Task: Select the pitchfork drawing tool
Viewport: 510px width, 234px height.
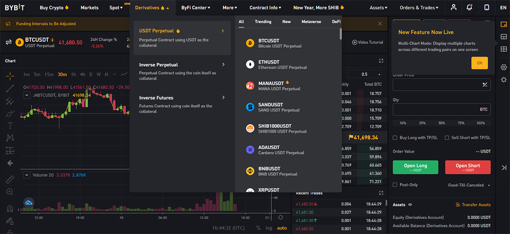Action: [x=10, y=101]
